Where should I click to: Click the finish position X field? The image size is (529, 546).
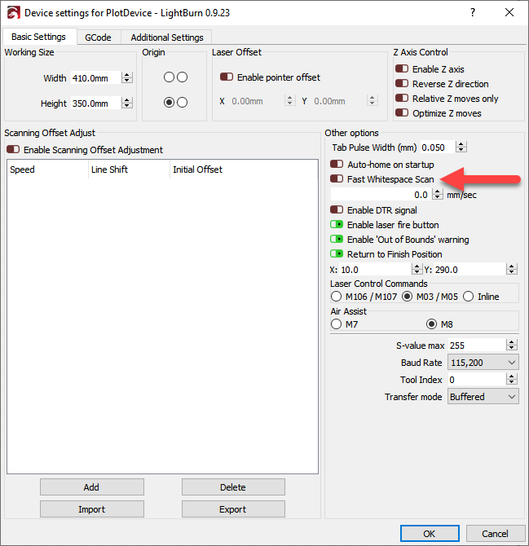[x=376, y=269]
